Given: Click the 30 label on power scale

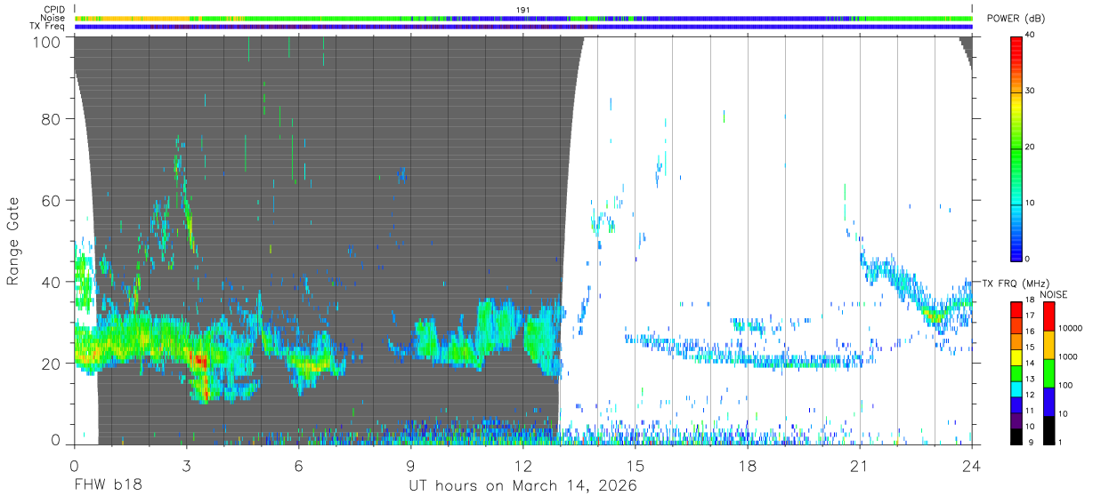Looking at the screenshot, I should click(1030, 91).
